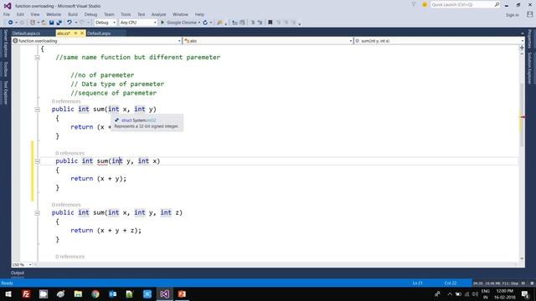Open the Analyze menu

tap(158, 14)
